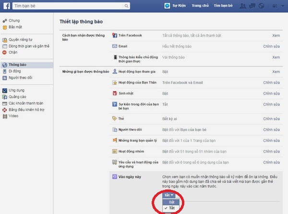Click the Vào ngày này clock icon
The width and height of the screenshot is (288, 214).
pos(115,177)
